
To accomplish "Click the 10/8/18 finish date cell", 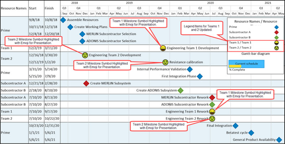I will (x=51, y=20).
